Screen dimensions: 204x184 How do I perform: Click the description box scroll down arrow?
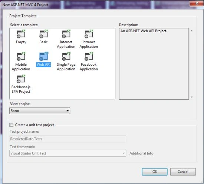coord(192,97)
